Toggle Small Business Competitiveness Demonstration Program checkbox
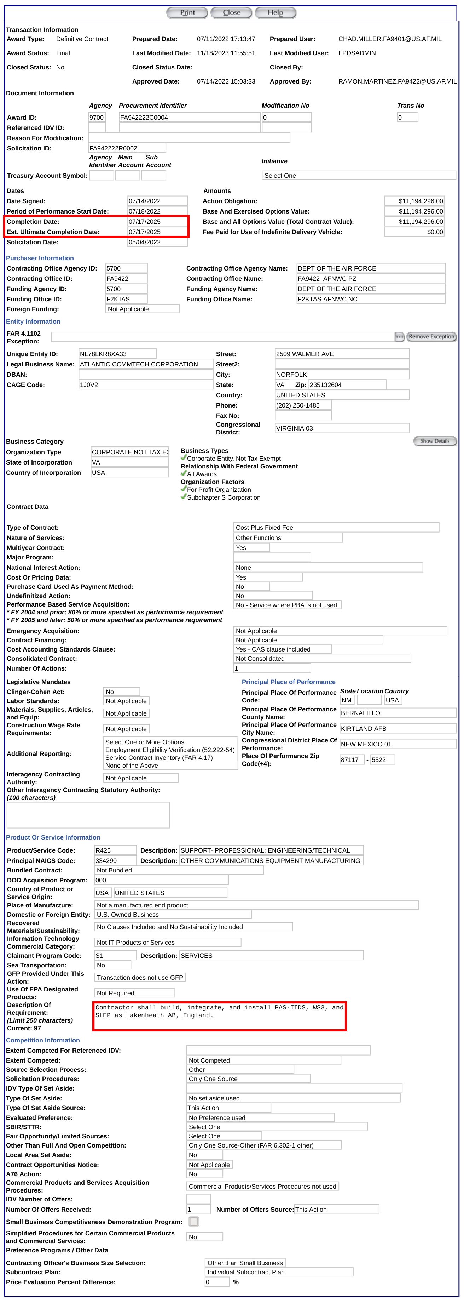464x1303 pixels. tap(193, 1222)
